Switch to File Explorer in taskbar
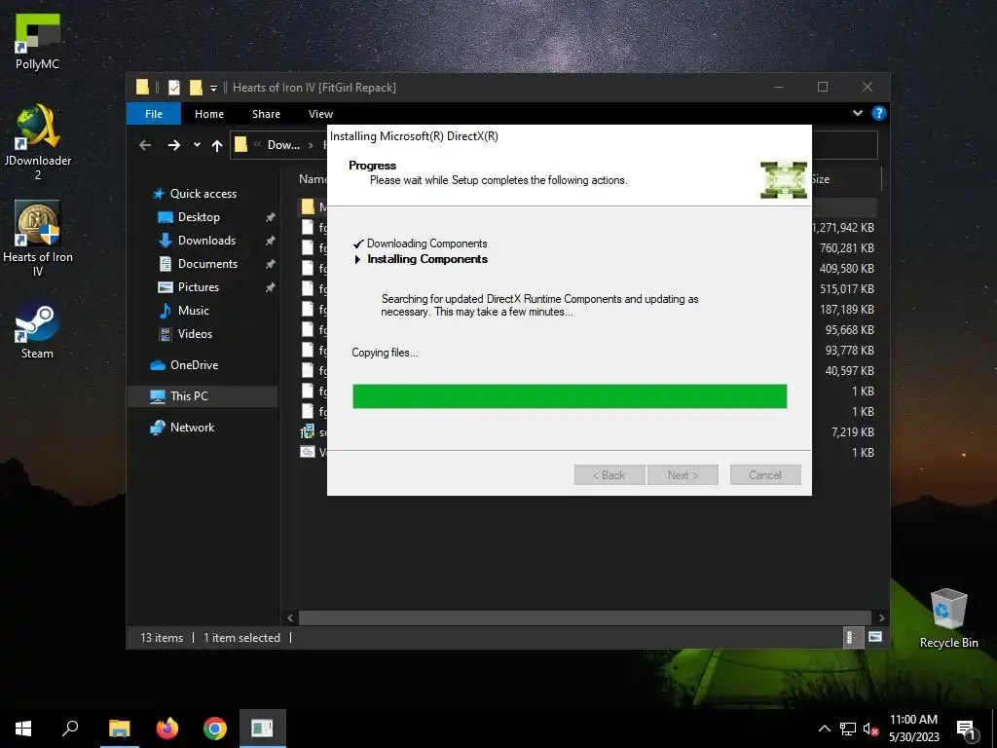The width and height of the screenshot is (997, 748). coord(119,729)
